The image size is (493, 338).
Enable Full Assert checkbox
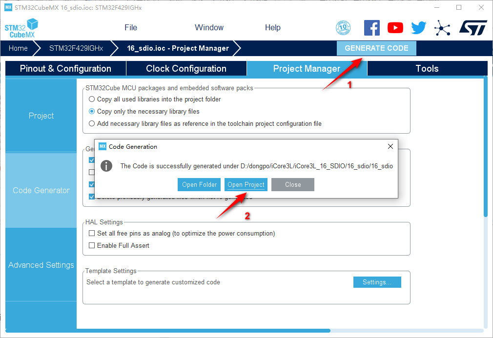click(x=92, y=246)
